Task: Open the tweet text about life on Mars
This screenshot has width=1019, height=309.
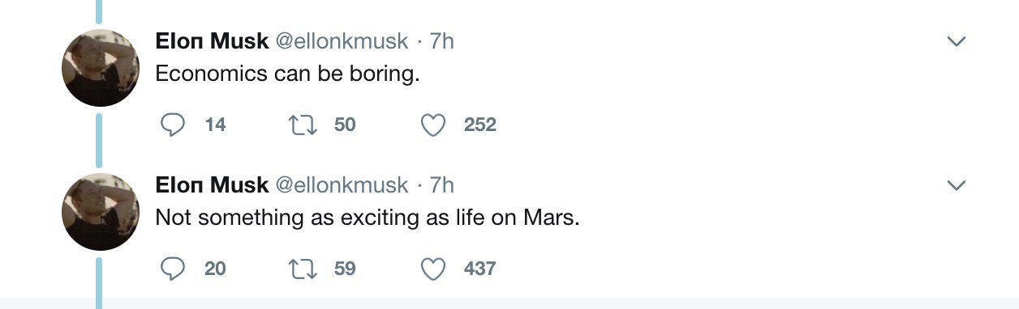Action: (x=368, y=218)
